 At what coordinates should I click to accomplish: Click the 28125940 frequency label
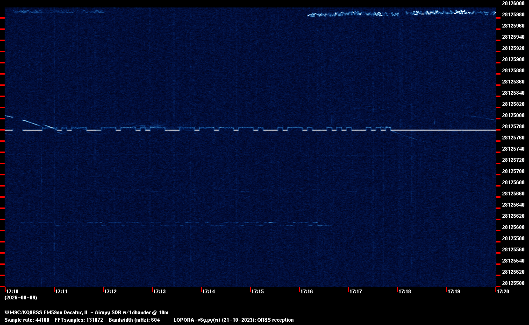[513, 37]
